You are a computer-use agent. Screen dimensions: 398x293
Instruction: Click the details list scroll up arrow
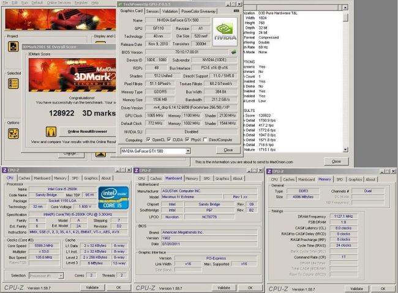(345, 7)
